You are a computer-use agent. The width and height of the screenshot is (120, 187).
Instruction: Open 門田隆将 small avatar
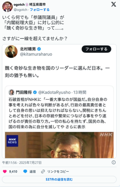11,92
